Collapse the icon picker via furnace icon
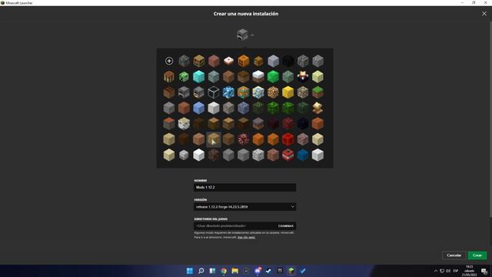 [242, 35]
